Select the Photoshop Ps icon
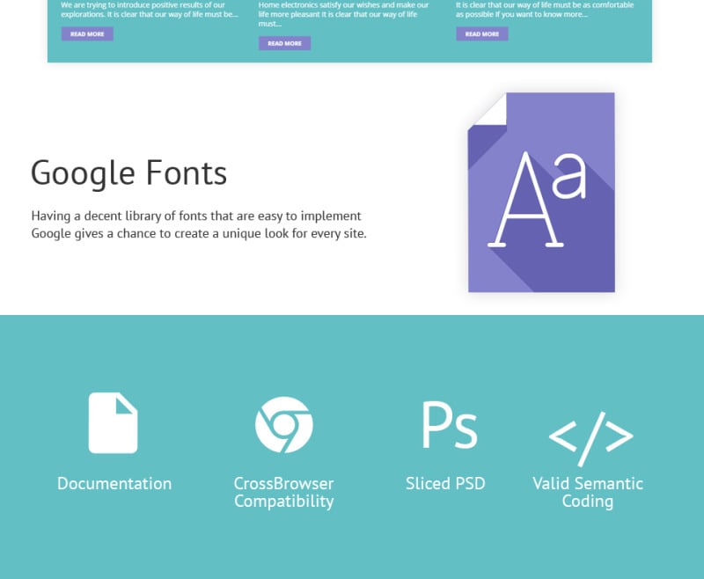Screen dimensions: 704x579 point(449,425)
